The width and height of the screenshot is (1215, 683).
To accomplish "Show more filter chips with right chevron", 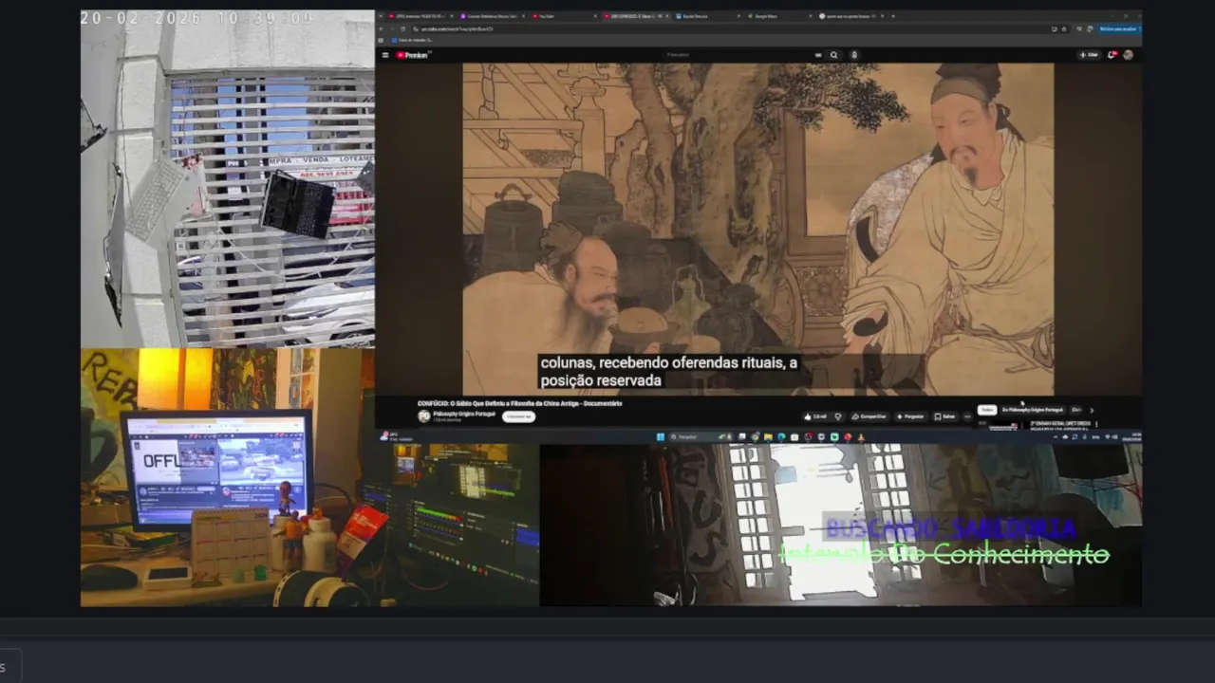I will [x=1092, y=411].
